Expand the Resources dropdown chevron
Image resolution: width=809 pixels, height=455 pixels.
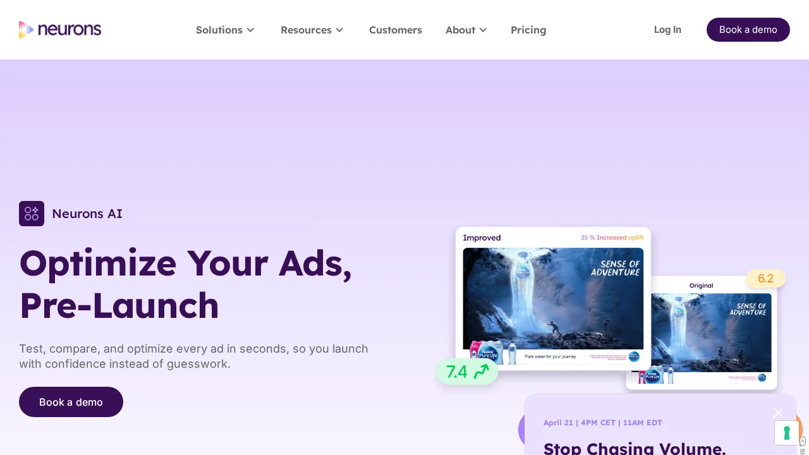[339, 30]
